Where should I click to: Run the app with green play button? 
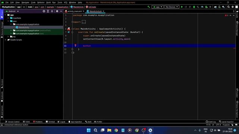182,7
